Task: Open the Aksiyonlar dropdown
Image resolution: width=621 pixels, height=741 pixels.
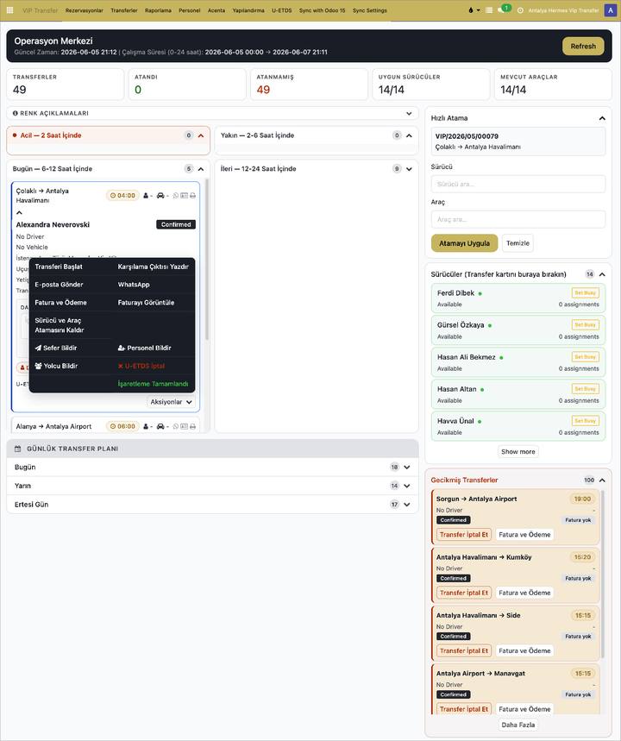Action: (171, 402)
